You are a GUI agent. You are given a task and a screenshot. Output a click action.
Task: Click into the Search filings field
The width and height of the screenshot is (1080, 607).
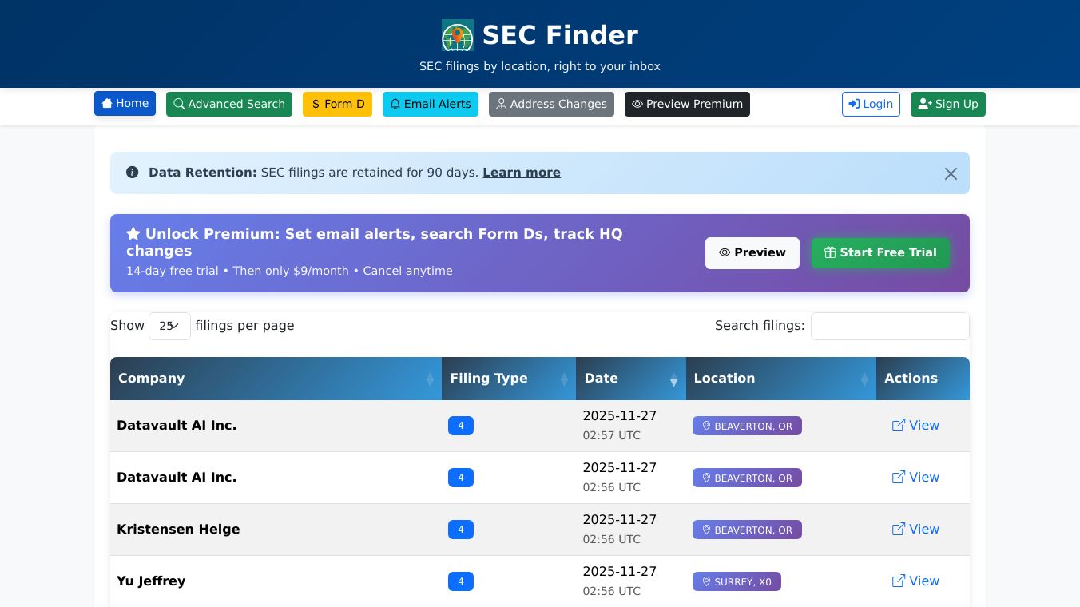pyautogui.click(x=890, y=326)
